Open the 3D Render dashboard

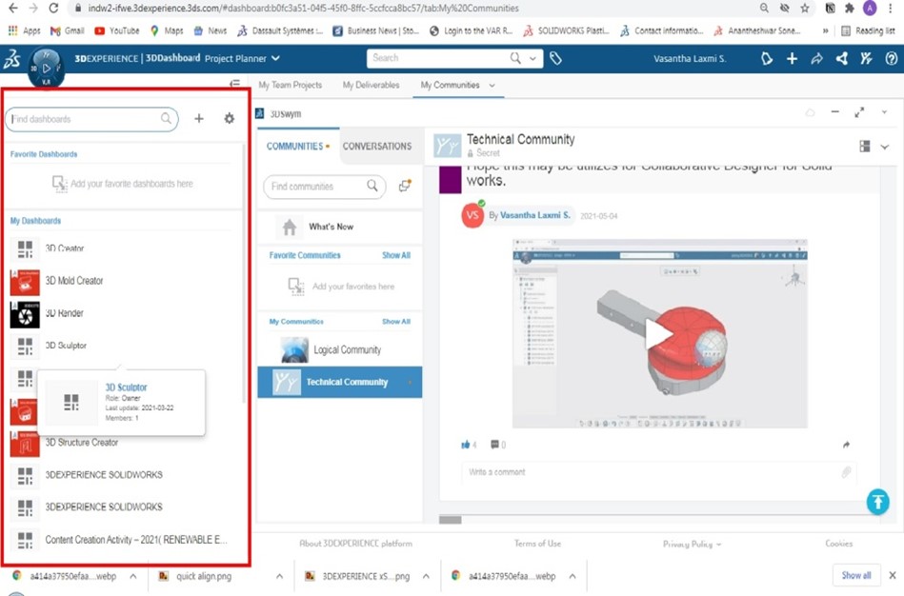pyautogui.click(x=64, y=313)
